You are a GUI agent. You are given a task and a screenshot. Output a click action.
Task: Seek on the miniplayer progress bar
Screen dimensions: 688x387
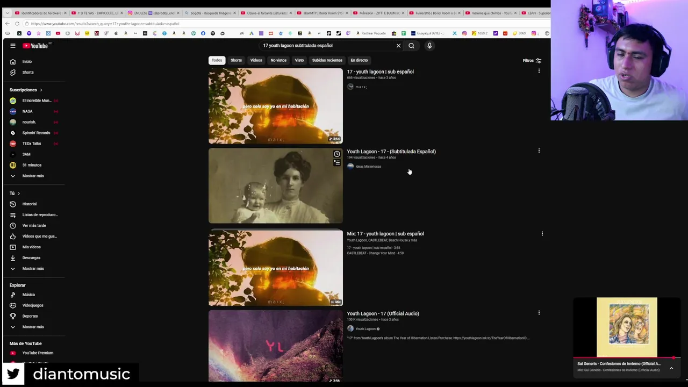click(x=627, y=357)
